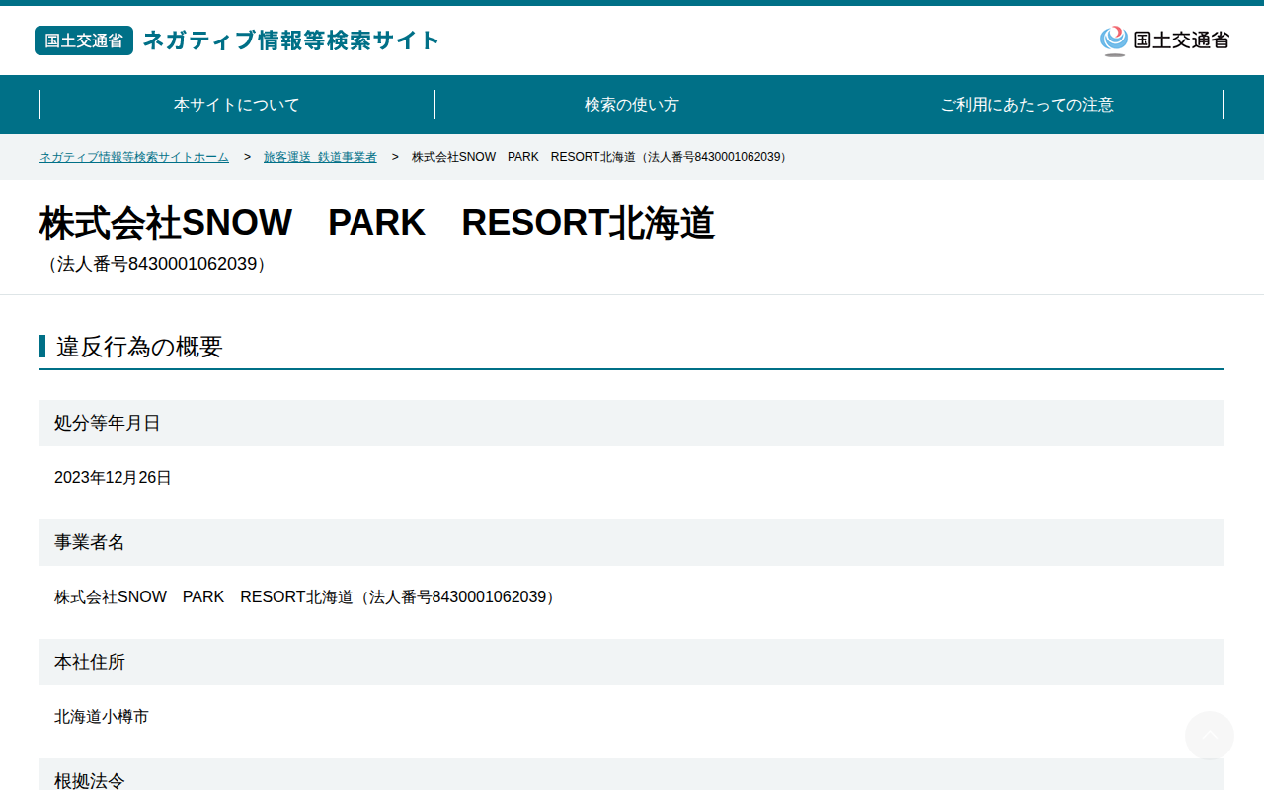Click the 国土交通省 badge in the header

pos(84,40)
